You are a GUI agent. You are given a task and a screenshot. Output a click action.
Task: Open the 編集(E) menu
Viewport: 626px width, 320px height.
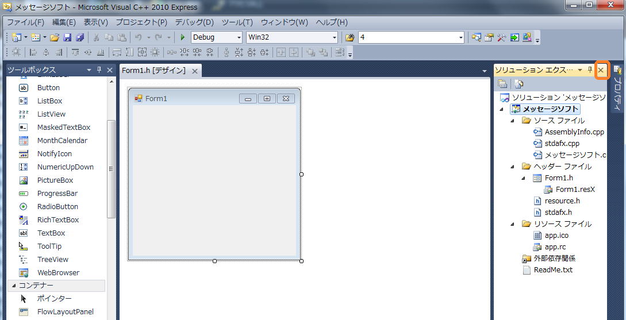click(64, 22)
